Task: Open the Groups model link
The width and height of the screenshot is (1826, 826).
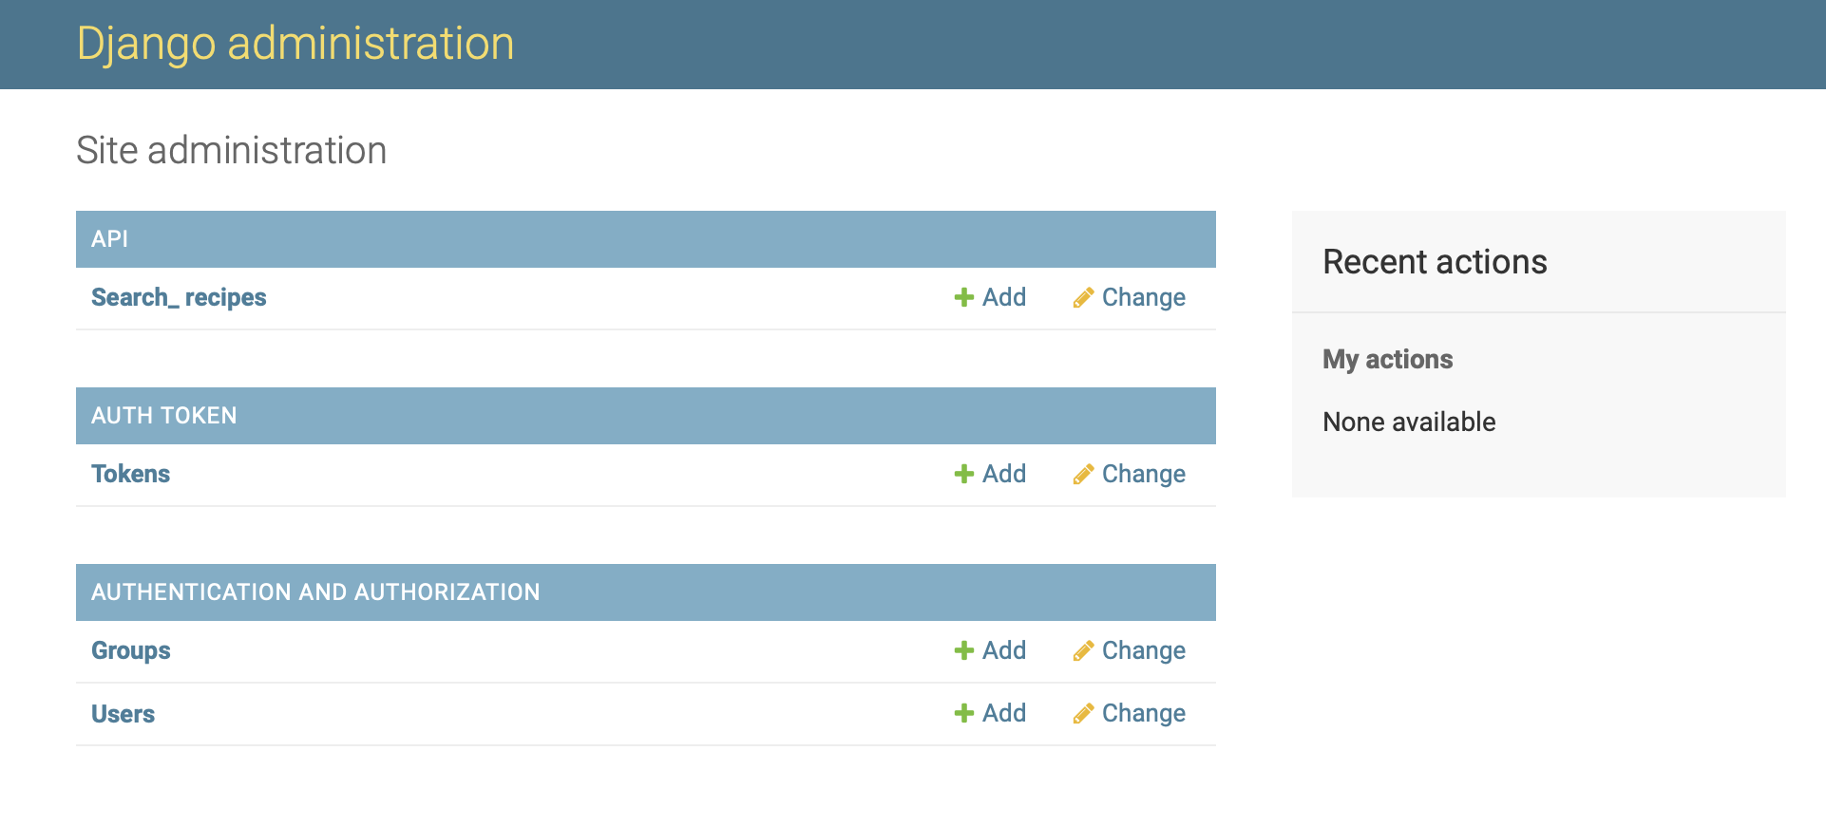Action: click(131, 651)
